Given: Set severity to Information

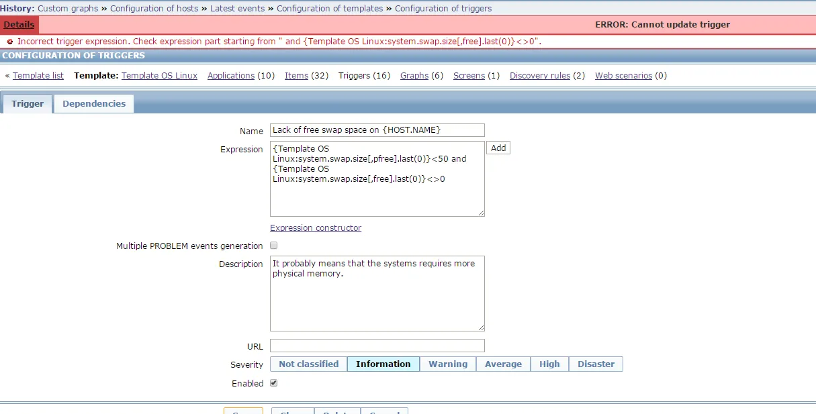Looking at the screenshot, I should [383, 364].
